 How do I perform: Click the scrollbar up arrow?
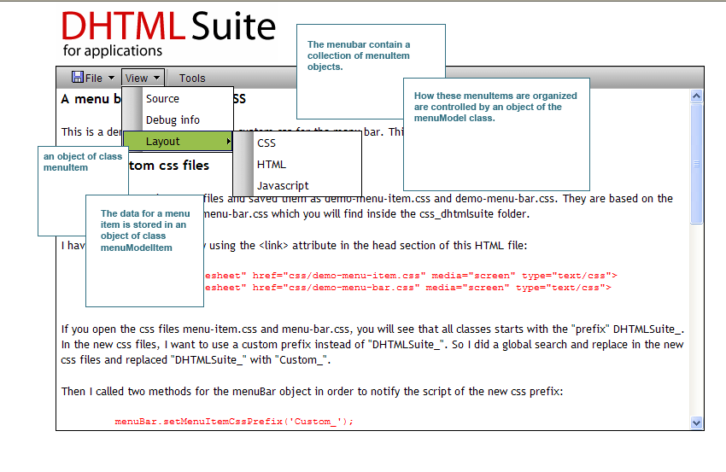[x=696, y=96]
